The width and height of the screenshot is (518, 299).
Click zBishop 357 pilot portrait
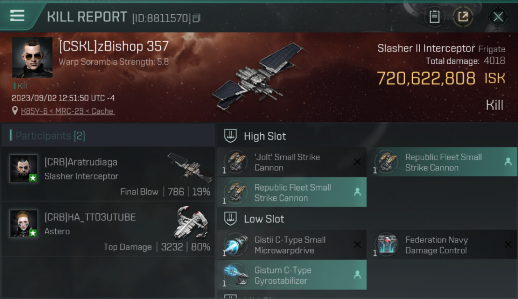pos(32,57)
